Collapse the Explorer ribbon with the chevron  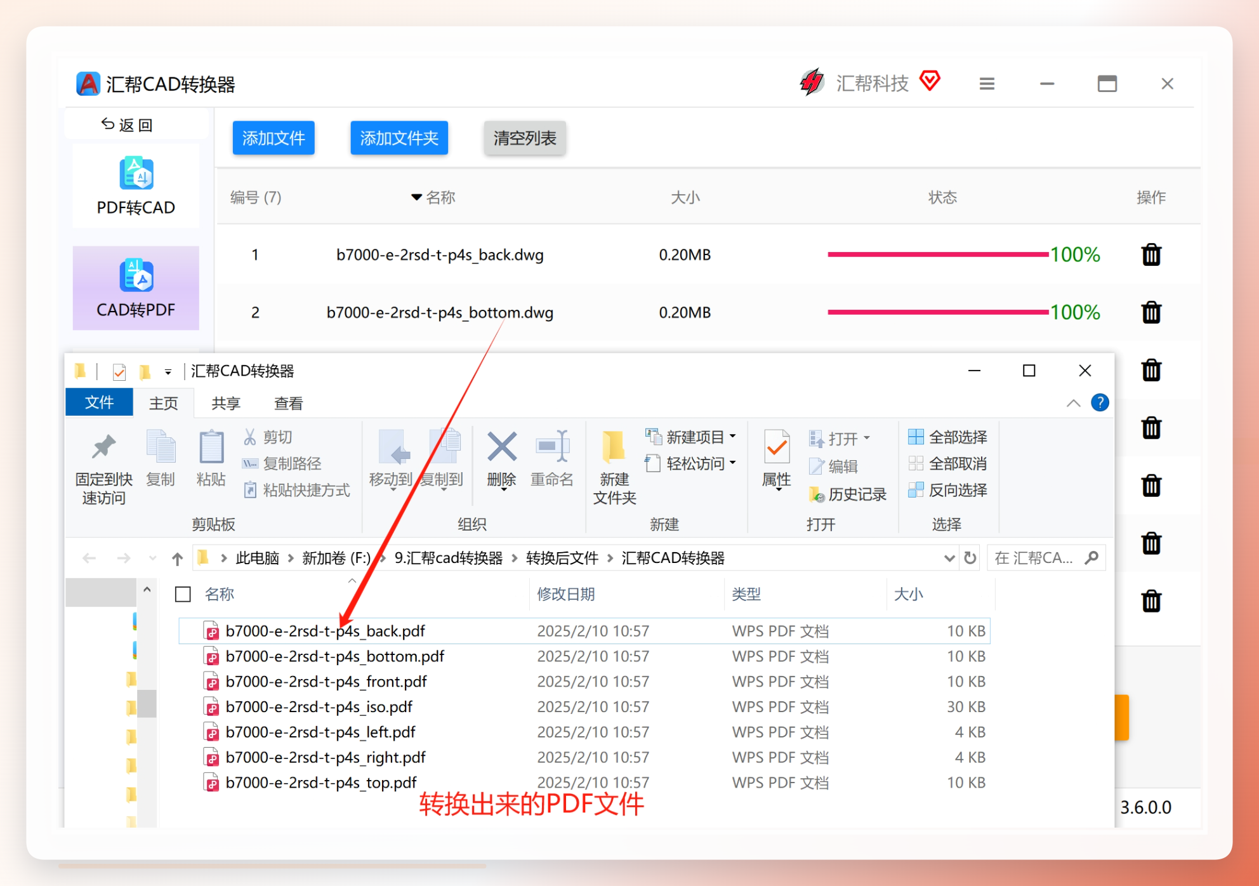point(1073,403)
